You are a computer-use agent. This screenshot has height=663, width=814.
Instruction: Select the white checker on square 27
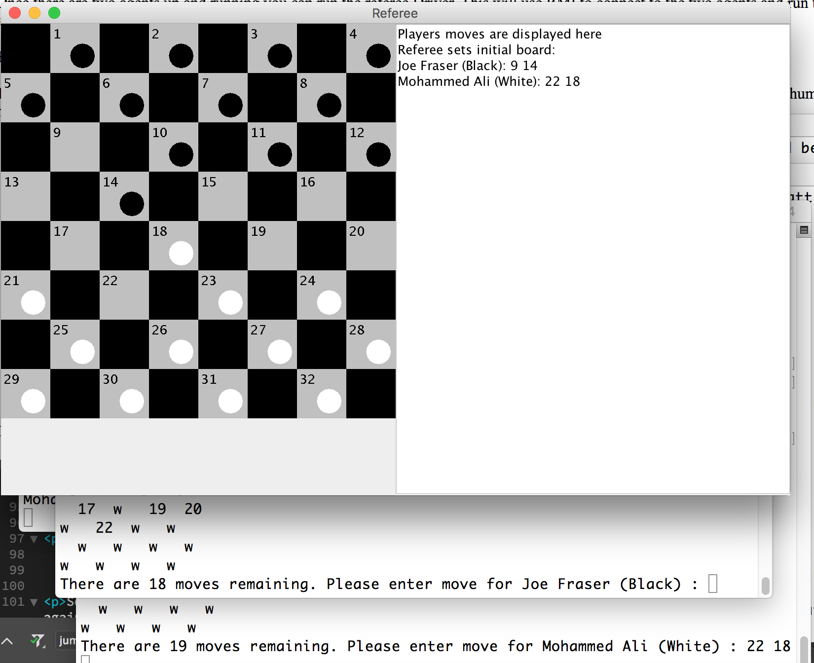pos(280,352)
